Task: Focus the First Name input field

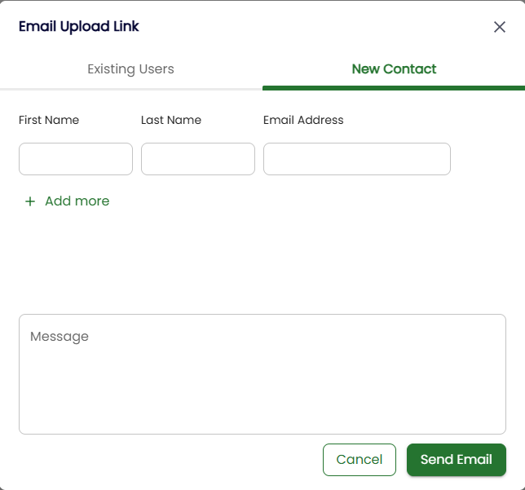Action: tap(76, 159)
